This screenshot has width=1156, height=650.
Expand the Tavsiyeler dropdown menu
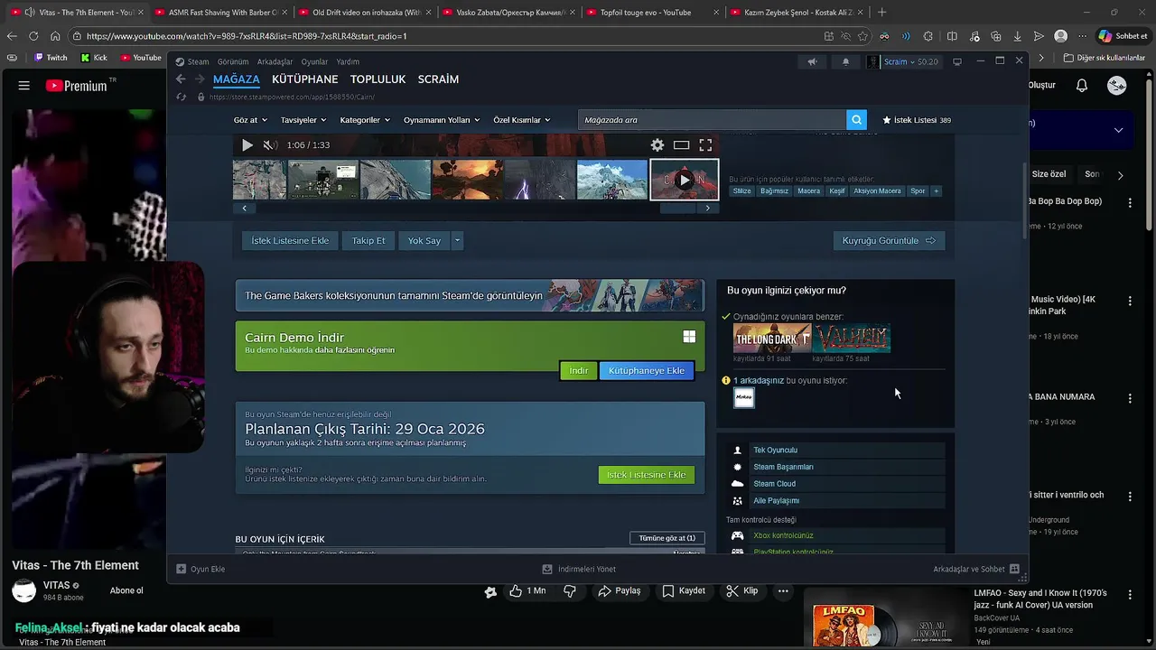point(303,120)
